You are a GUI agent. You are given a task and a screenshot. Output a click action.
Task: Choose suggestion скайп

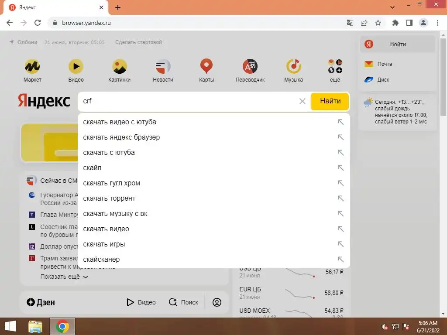214,168
